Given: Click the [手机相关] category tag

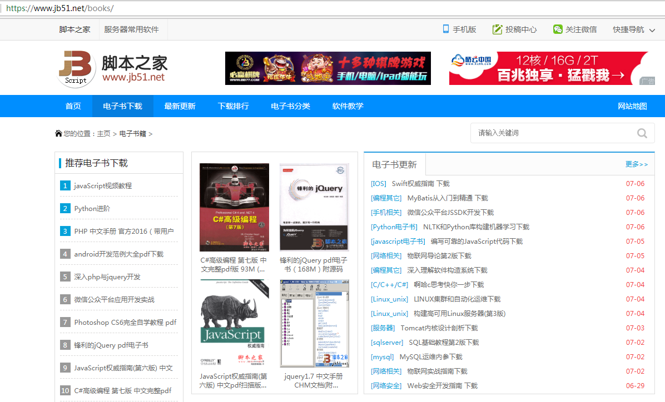Looking at the screenshot, I should click(386, 212).
